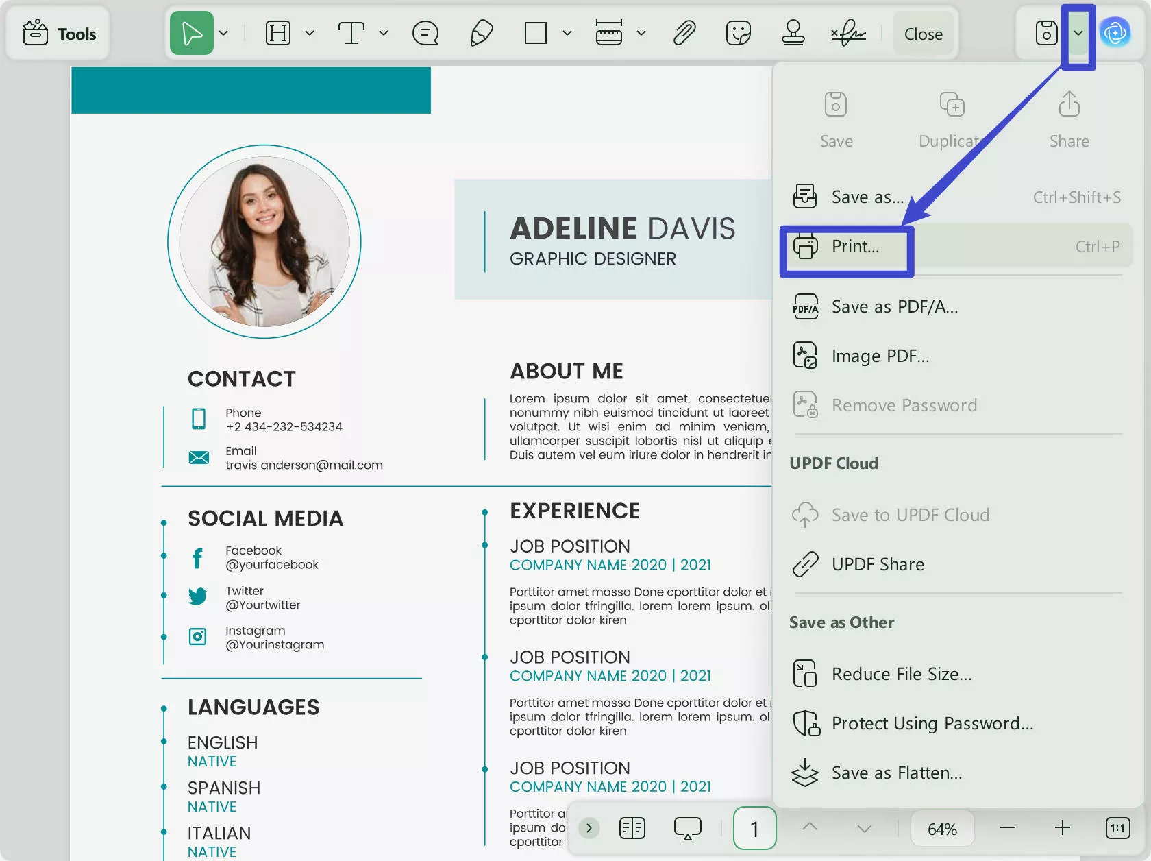Select the Text tool
The height and width of the screenshot is (861, 1151).
(351, 32)
